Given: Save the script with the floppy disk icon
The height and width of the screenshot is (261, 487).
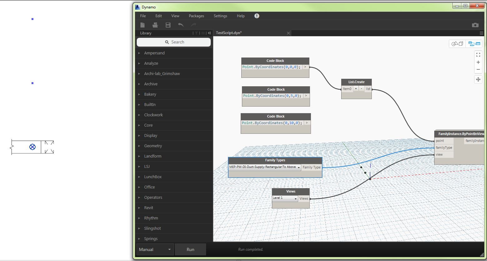Looking at the screenshot, I should [168, 25].
